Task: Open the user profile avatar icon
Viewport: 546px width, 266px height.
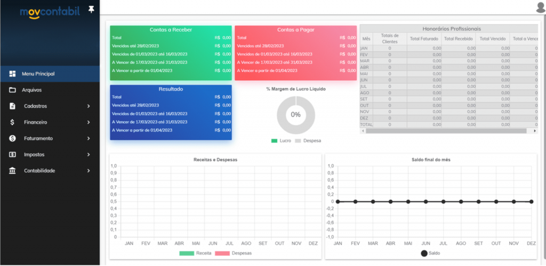Action: click(x=540, y=7)
